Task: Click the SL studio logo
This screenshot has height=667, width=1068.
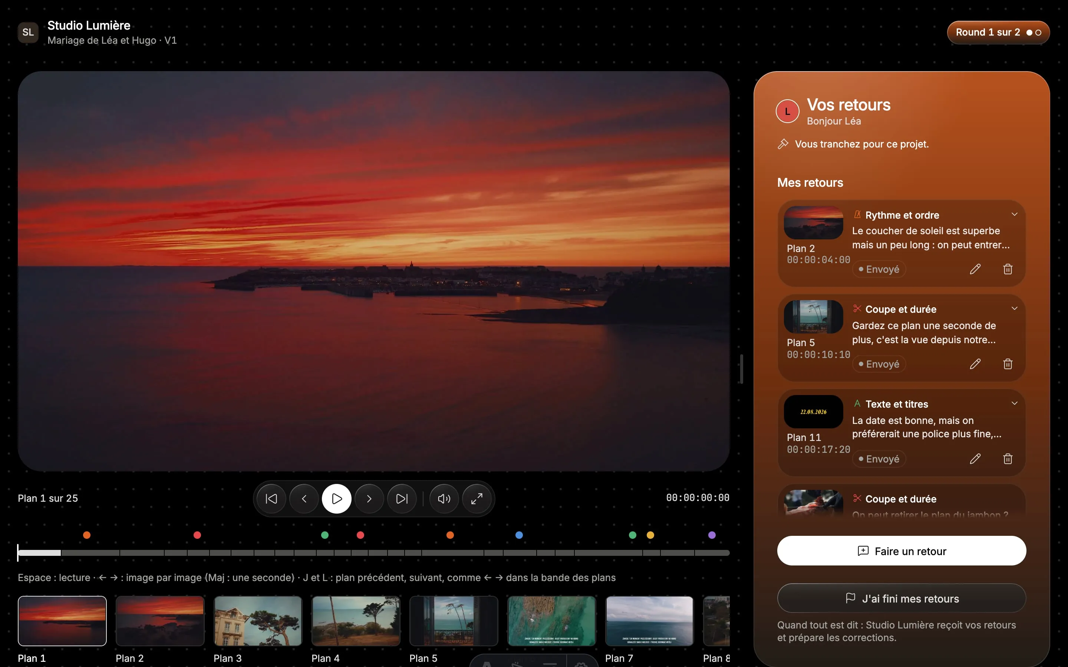Action: 28,32
